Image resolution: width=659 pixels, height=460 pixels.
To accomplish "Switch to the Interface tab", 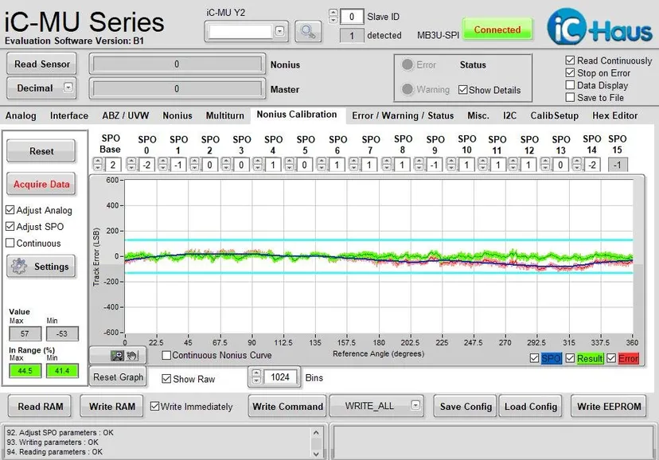I will [69, 115].
